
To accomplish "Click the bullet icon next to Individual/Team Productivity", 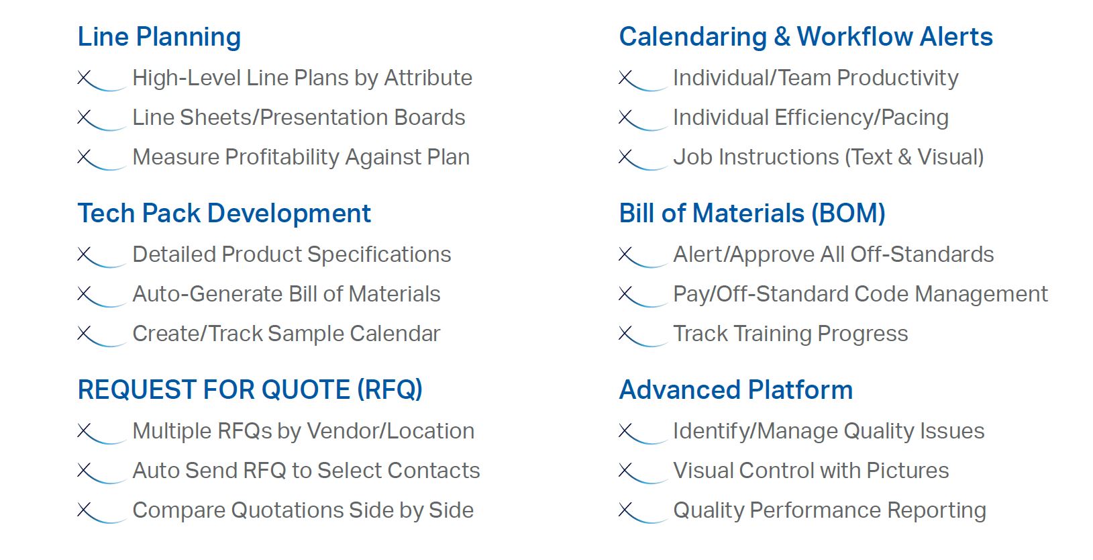I will pyautogui.click(x=643, y=80).
